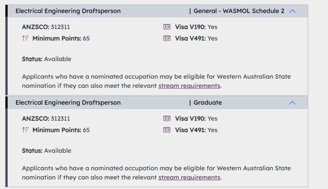Viewport: 328px width, 189px height.
Task: Click Electrical Engineering Draftsperson title of General panel
Action: [68, 11]
